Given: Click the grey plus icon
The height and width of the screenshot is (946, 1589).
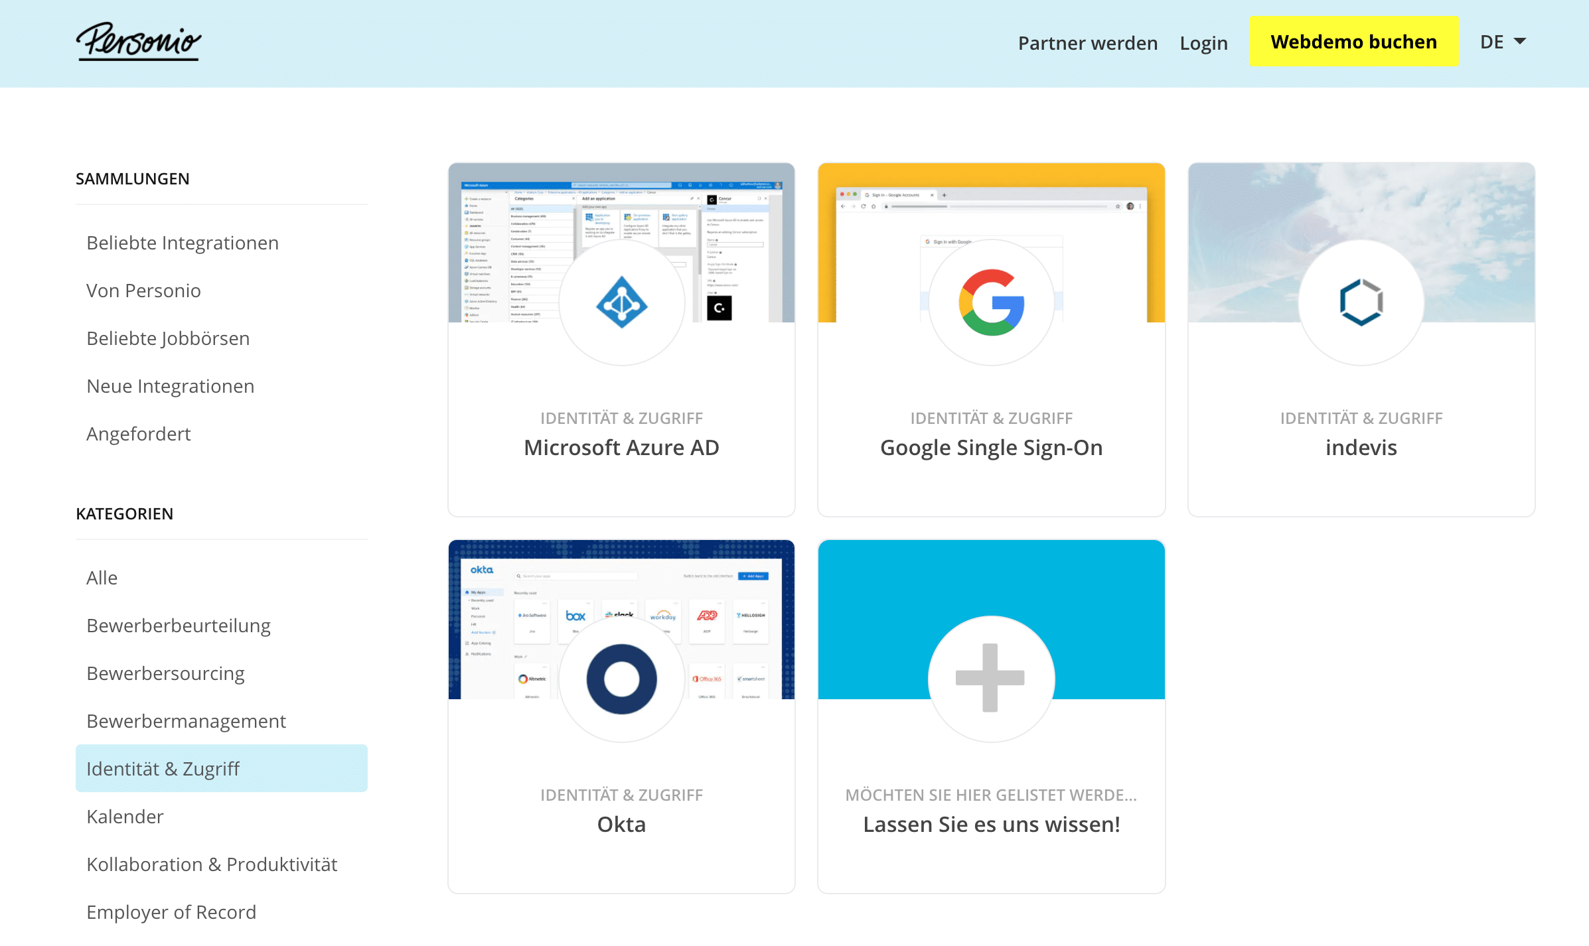Looking at the screenshot, I should tap(991, 678).
